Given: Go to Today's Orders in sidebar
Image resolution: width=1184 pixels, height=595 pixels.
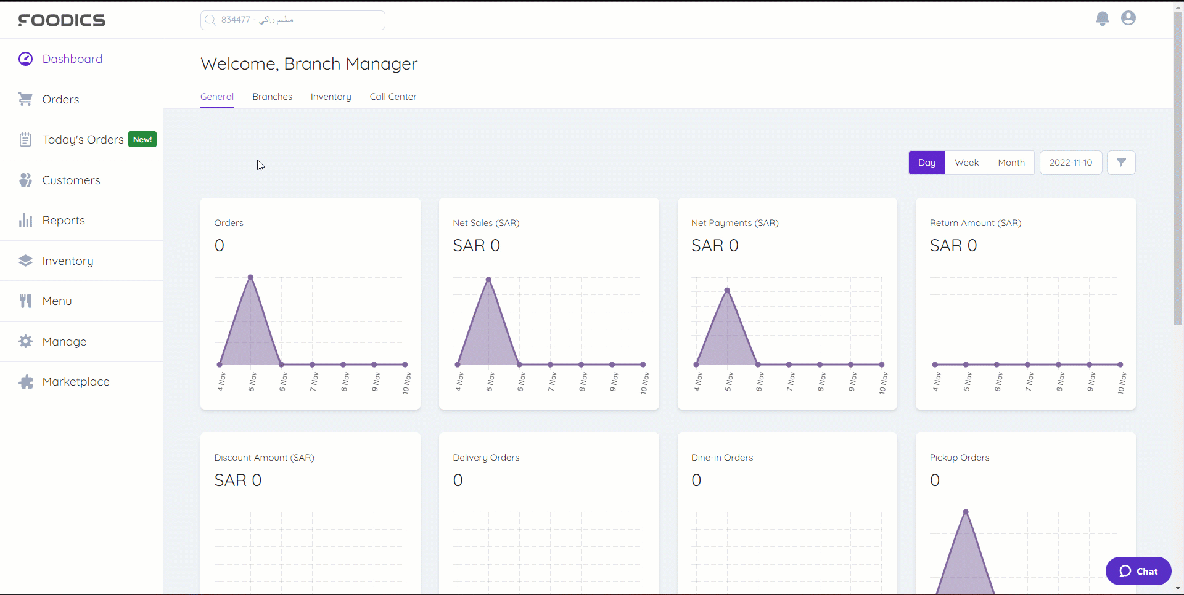Looking at the screenshot, I should coord(83,140).
